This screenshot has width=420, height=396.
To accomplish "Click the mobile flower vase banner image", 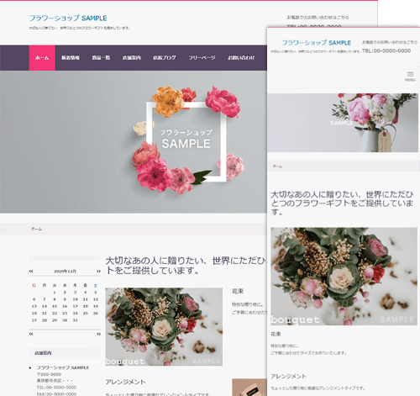I will coord(343,123).
